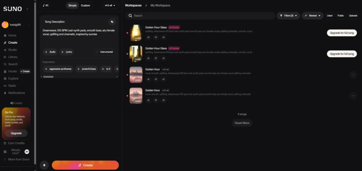Click the dice icon next to Song Description
The height and width of the screenshot is (171, 362).
[x=112, y=22]
